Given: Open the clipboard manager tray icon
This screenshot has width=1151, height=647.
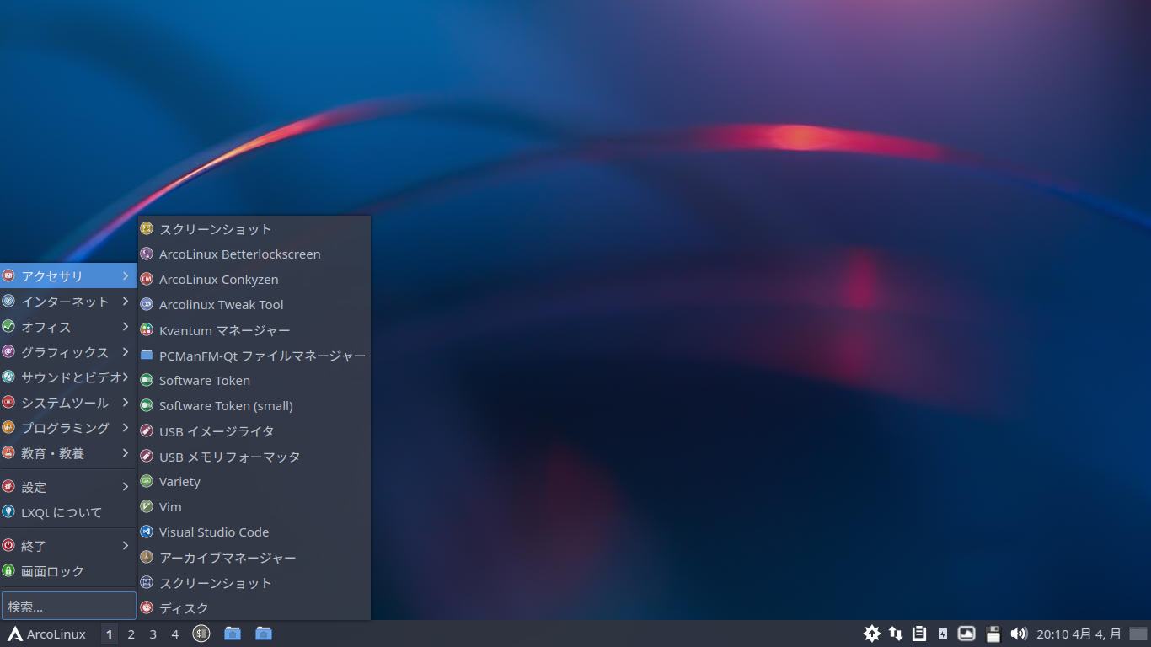Looking at the screenshot, I should point(919,634).
